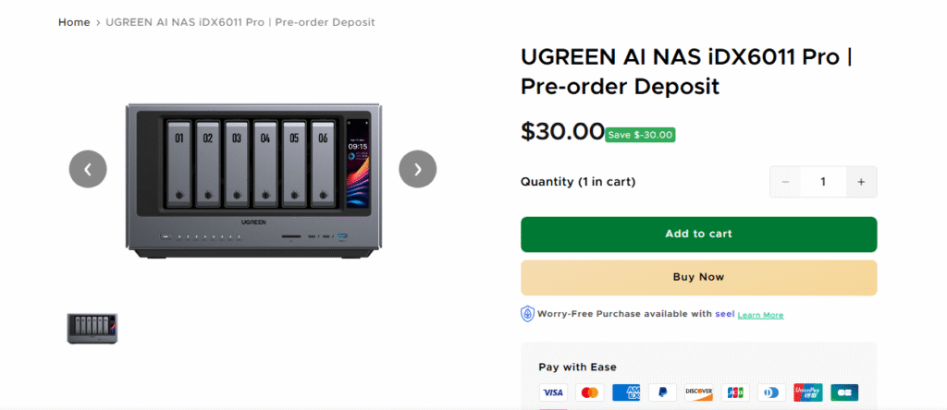Go to Home via breadcrumb

[74, 22]
